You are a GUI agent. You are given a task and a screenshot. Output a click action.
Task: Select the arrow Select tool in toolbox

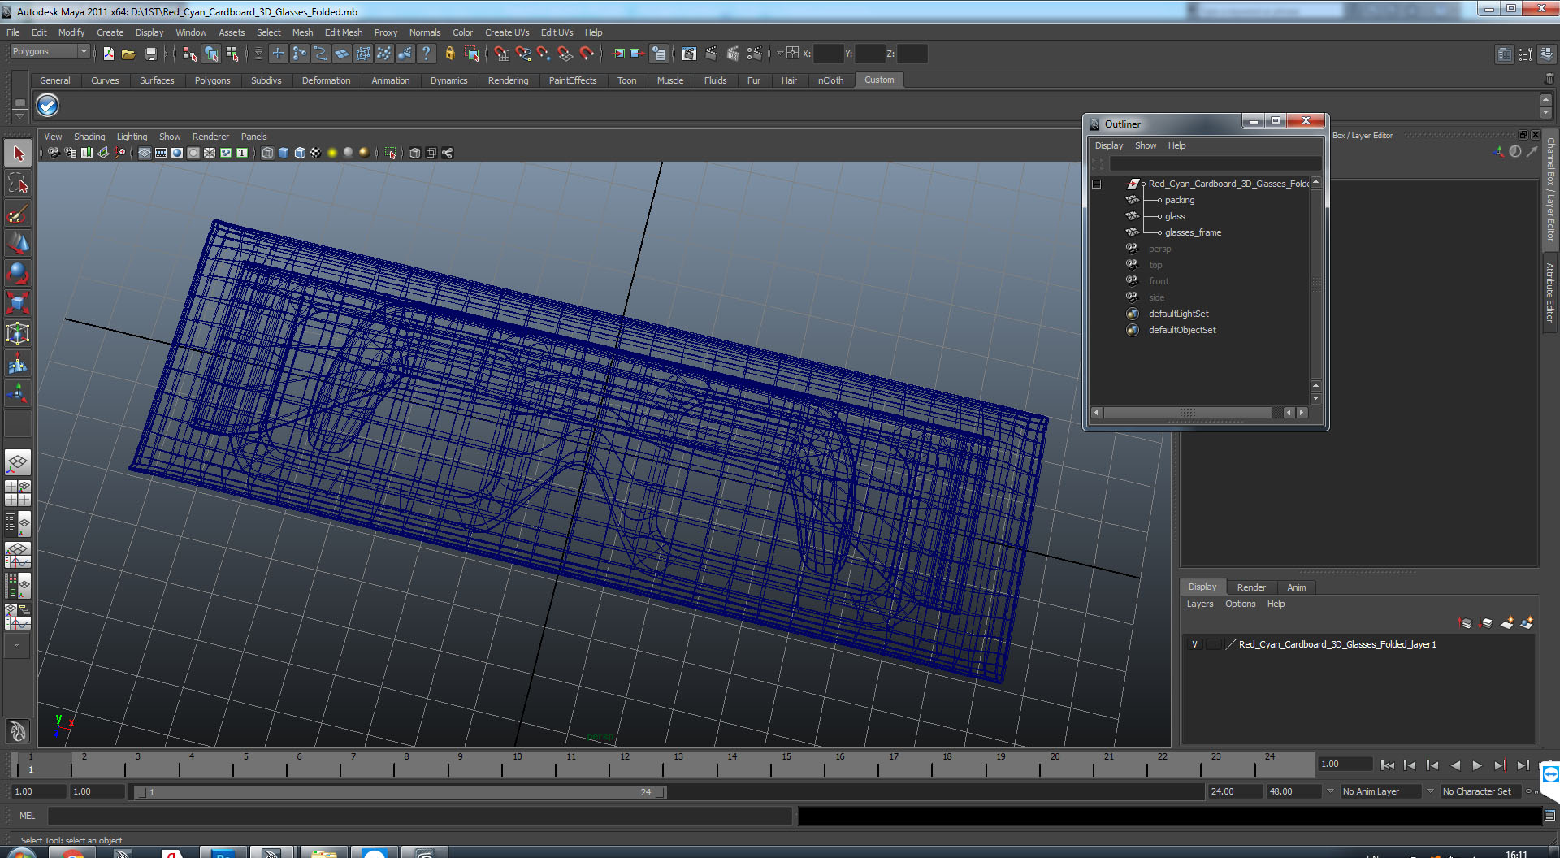point(18,154)
